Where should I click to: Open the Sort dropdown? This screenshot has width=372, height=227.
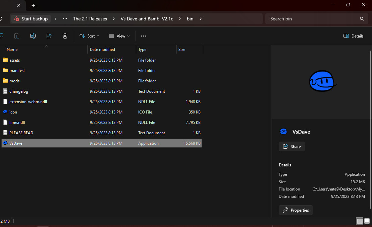click(89, 36)
